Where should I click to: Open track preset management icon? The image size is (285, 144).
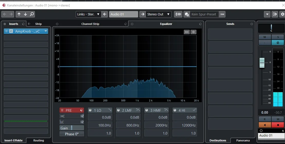[x=187, y=14]
